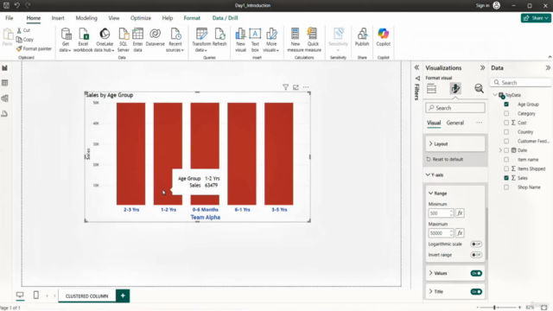This screenshot has height=311, width=553.
Task: Open DAX query view in sidebar
Action: [5, 113]
